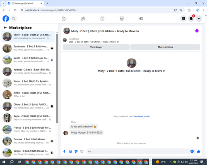207x165 pixels.
Task: Open the Windows Start menu
Action: click(x=4, y=162)
